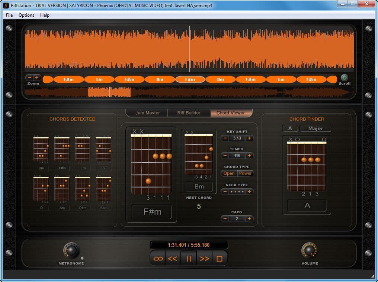Zoom into the waveform with the plus icon
The height and width of the screenshot is (282, 378).
point(37,78)
